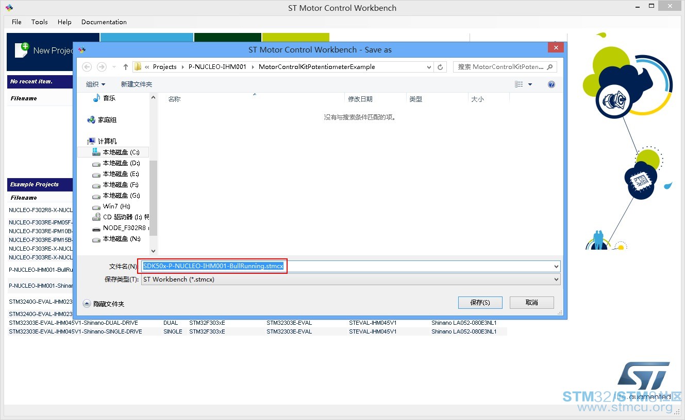Click the navigation pane scroll down arrow

153,251
